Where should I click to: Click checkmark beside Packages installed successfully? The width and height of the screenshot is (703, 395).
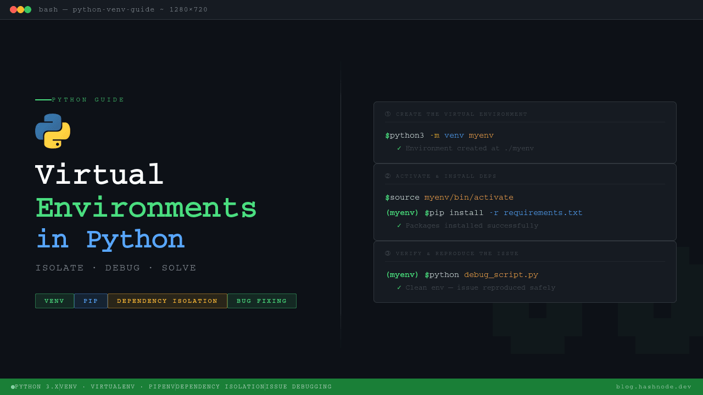(399, 226)
